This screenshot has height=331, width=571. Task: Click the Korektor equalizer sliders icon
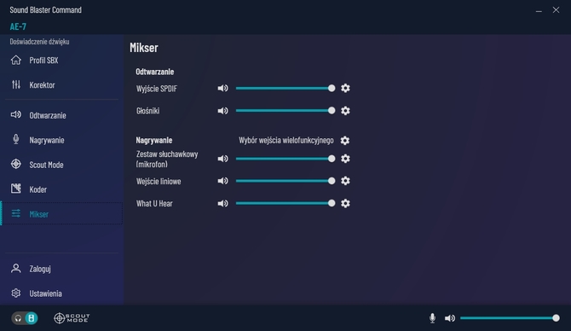16,84
